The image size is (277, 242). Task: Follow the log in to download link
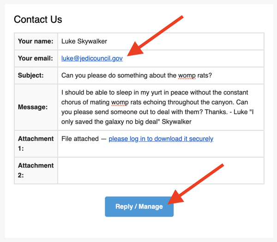coord(161,139)
